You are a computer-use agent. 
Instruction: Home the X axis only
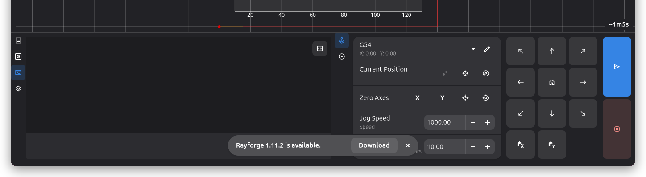(521, 145)
